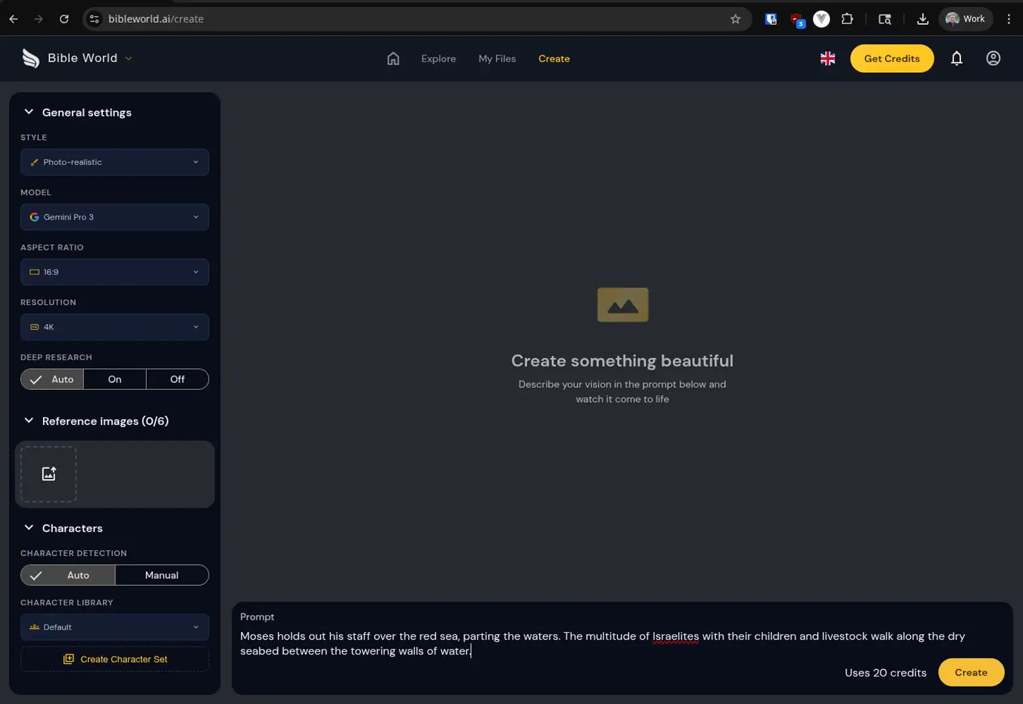Open the browser downloads icon
The height and width of the screenshot is (704, 1023).
[x=922, y=19]
